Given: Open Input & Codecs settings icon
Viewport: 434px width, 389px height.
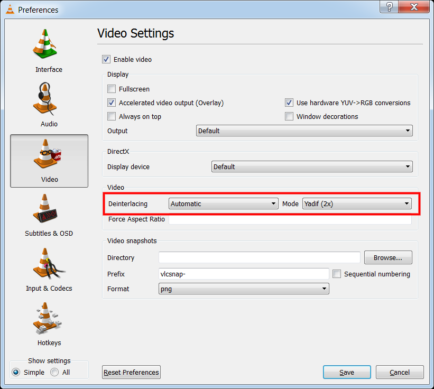Looking at the screenshot, I should tap(49, 264).
